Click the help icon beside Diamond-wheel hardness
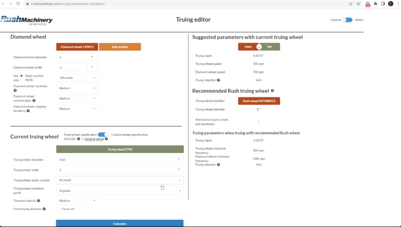Image resolution: width=401 pixels, height=227 pixels. [15, 90]
